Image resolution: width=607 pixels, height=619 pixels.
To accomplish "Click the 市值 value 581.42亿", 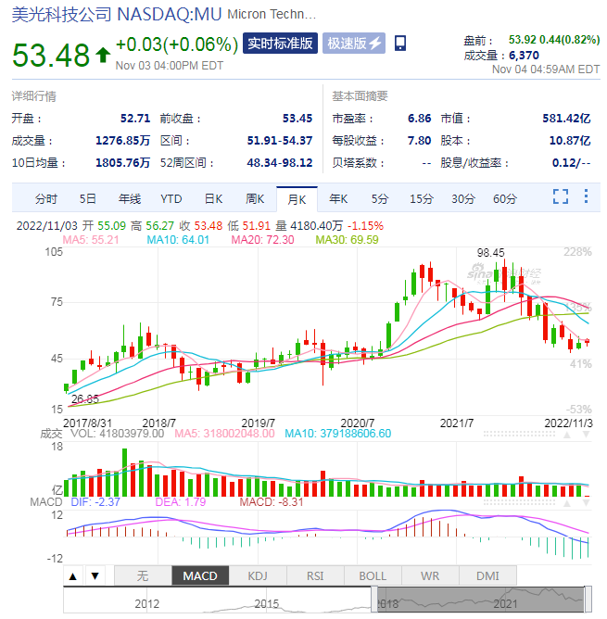I will (566, 119).
